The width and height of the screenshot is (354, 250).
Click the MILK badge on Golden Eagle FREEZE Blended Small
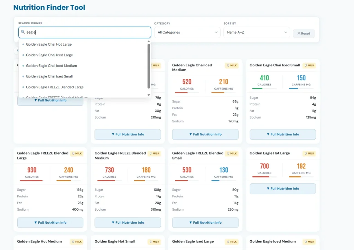[x=232, y=154]
